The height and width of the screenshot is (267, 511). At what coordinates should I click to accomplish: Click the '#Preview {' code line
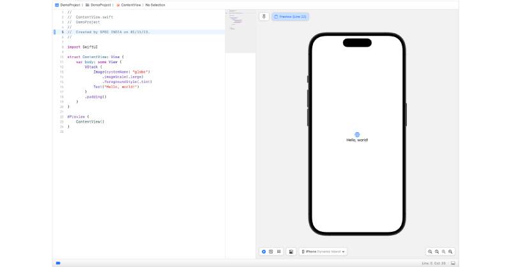[78, 117]
